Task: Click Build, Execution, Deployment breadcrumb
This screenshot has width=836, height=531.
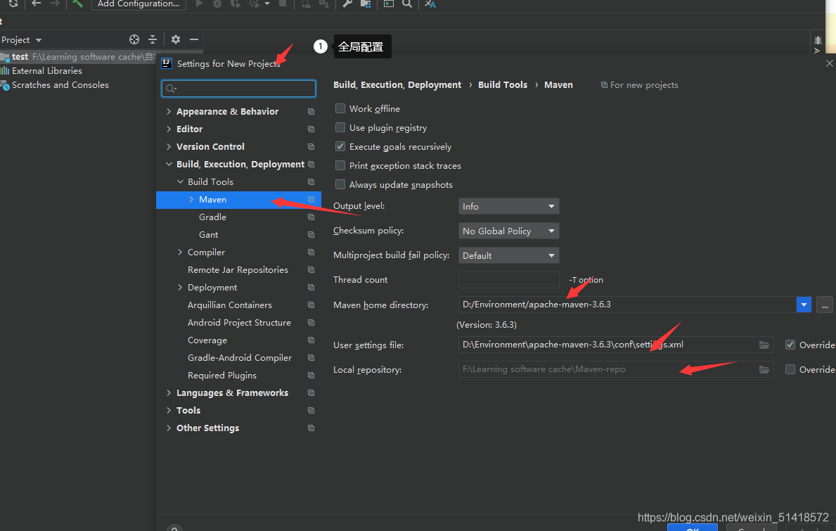Action: coord(397,85)
